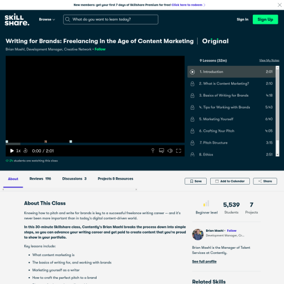Click Sign In
The image size is (284, 284).
coord(243,19)
